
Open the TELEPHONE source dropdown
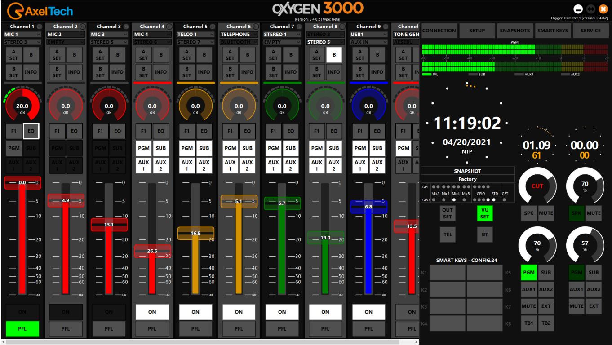tap(239, 34)
